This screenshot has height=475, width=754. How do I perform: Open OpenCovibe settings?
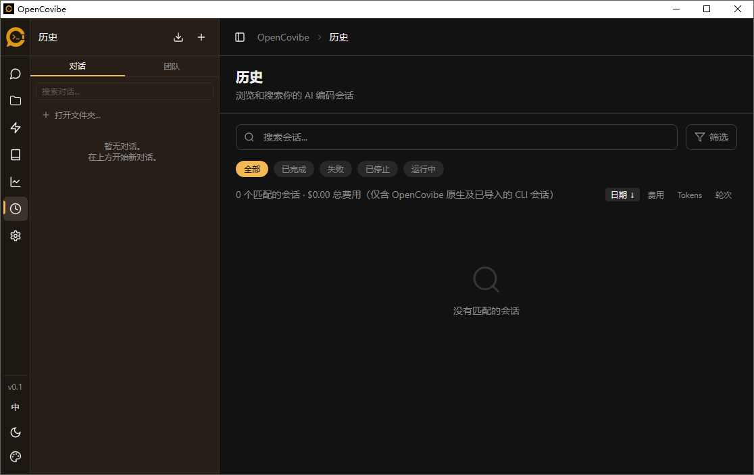(x=16, y=236)
